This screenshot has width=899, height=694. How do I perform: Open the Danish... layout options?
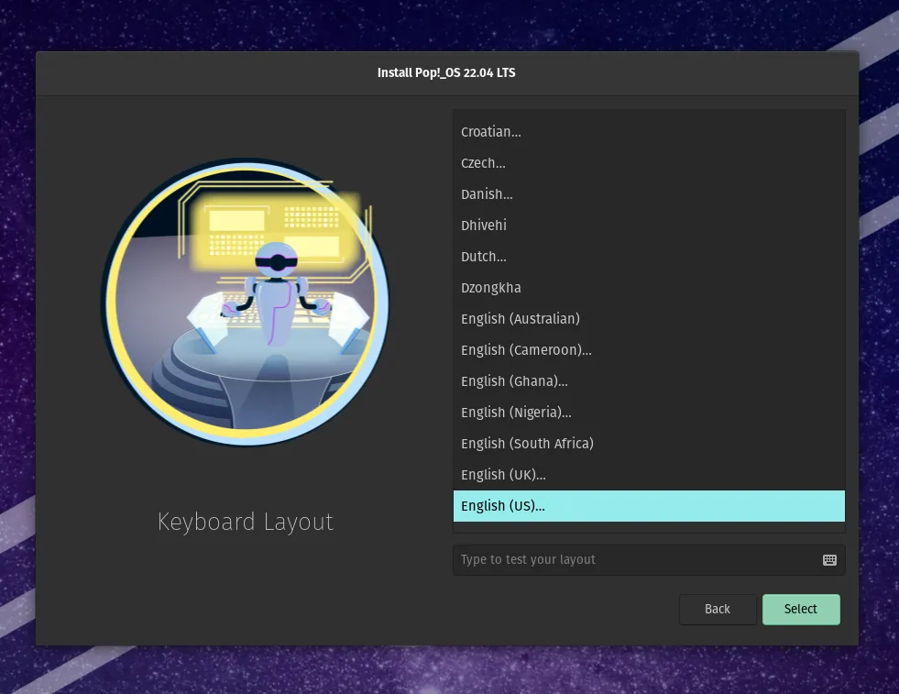coord(487,194)
